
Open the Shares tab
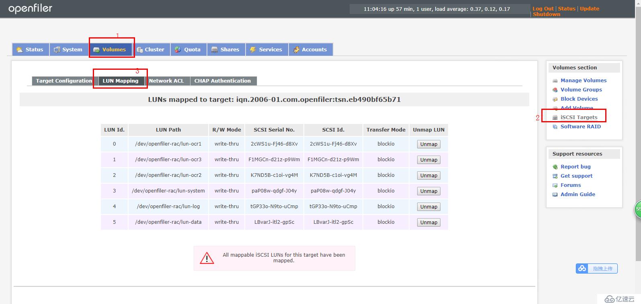point(226,50)
